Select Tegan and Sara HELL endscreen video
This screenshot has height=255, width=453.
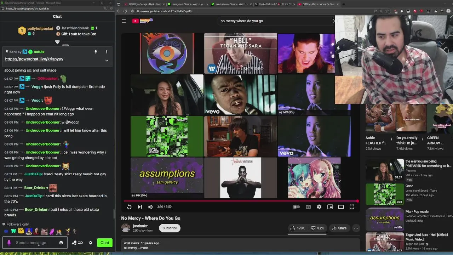click(241, 53)
